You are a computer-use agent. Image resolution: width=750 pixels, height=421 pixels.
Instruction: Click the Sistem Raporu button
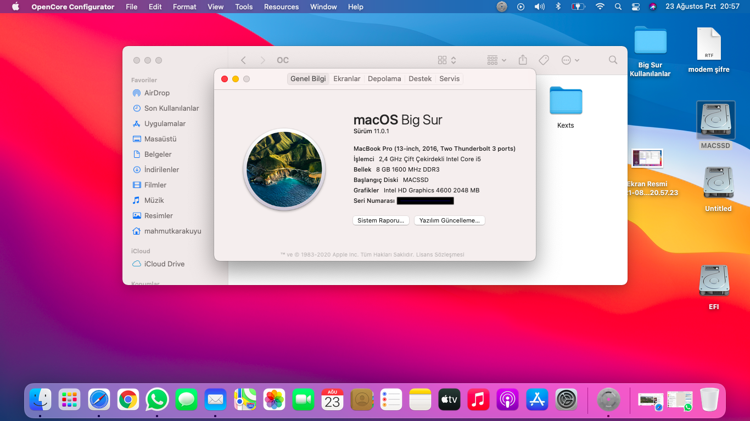pos(380,220)
